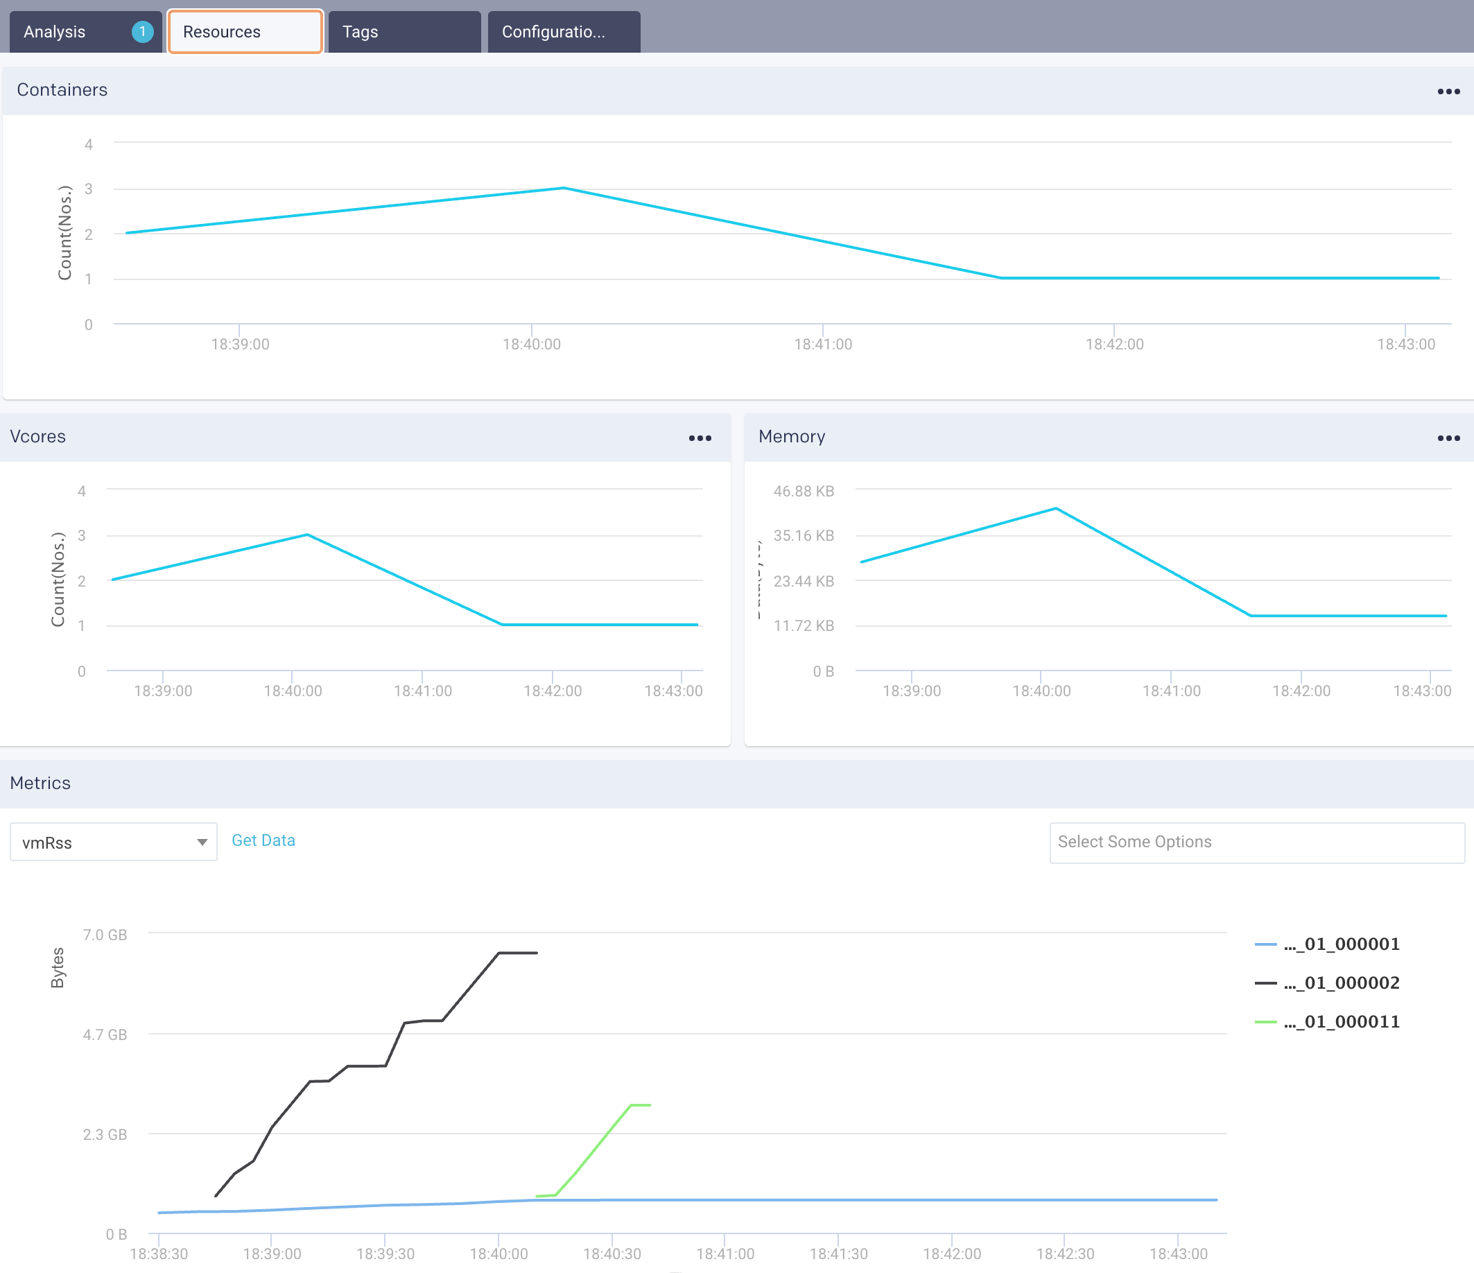This screenshot has height=1273, width=1474.
Task: Toggle the ..._01_000002 legend series
Action: click(x=1327, y=982)
